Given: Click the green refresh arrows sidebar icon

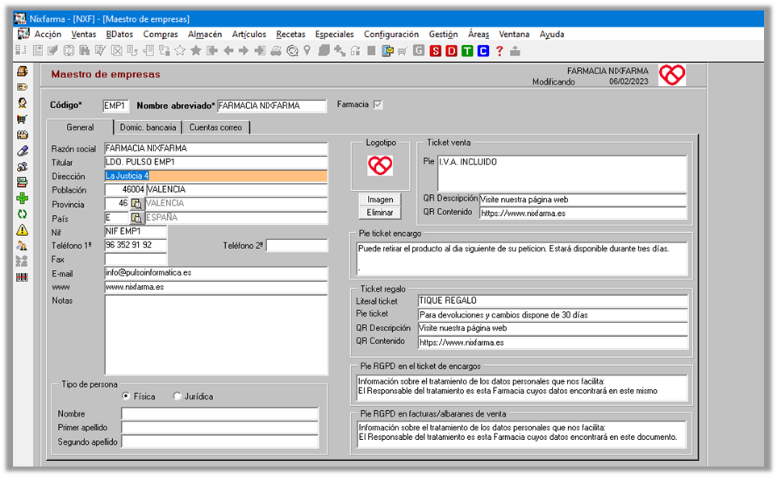Looking at the screenshot, I should coord(23,214).
